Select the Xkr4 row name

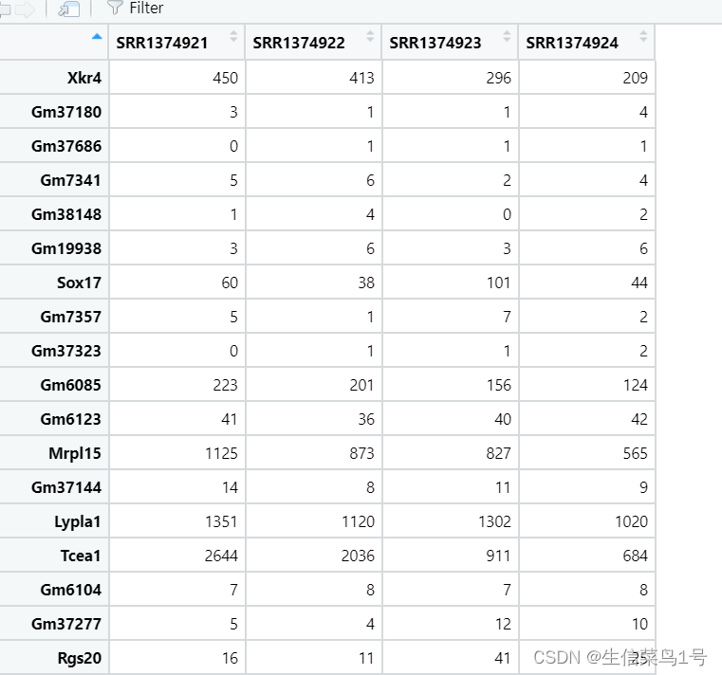tap(54, 78)
